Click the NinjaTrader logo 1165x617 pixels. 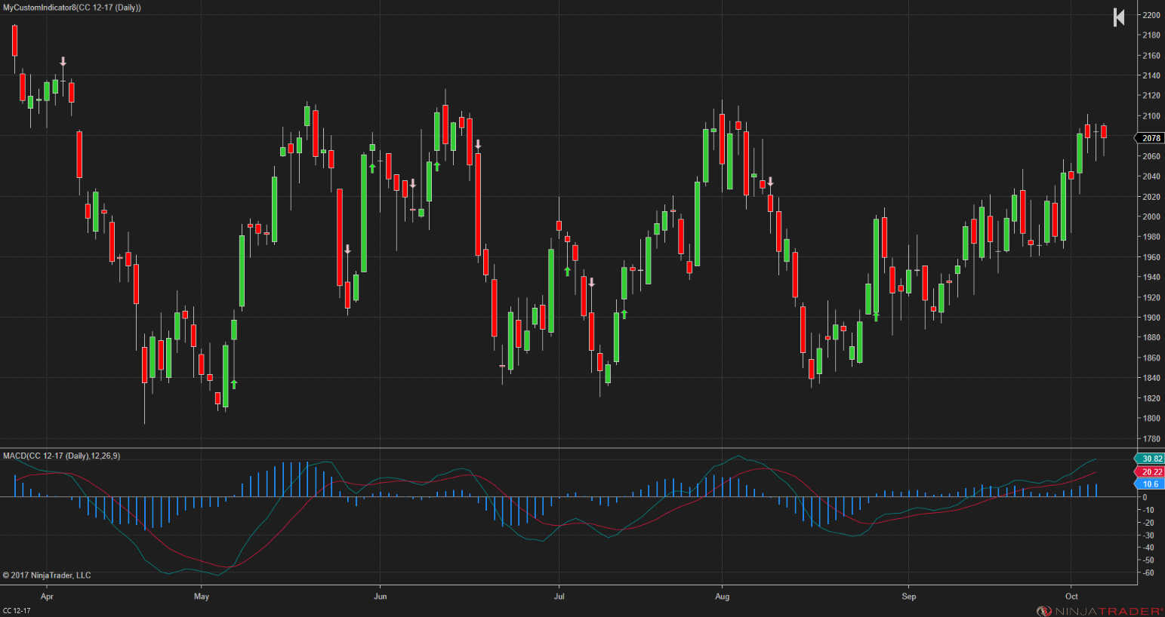[x=1099, y=611]
